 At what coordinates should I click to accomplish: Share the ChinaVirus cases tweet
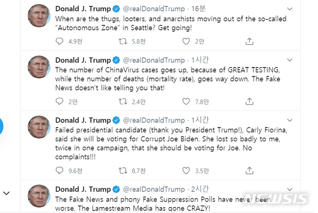coord(249,102)
